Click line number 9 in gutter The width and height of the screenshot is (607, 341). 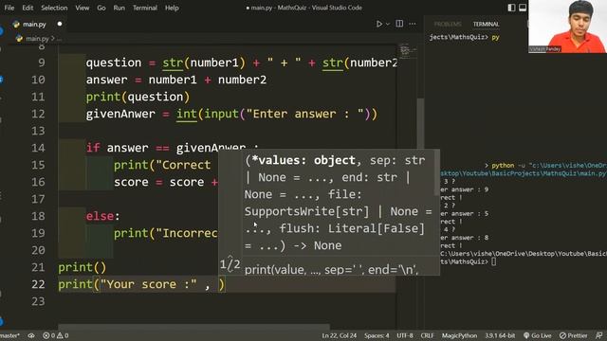coord(42,63)
